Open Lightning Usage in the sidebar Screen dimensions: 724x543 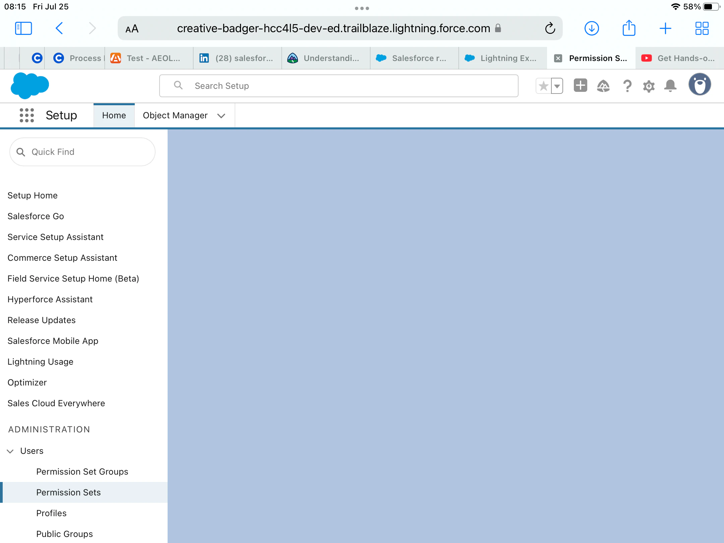40,362
